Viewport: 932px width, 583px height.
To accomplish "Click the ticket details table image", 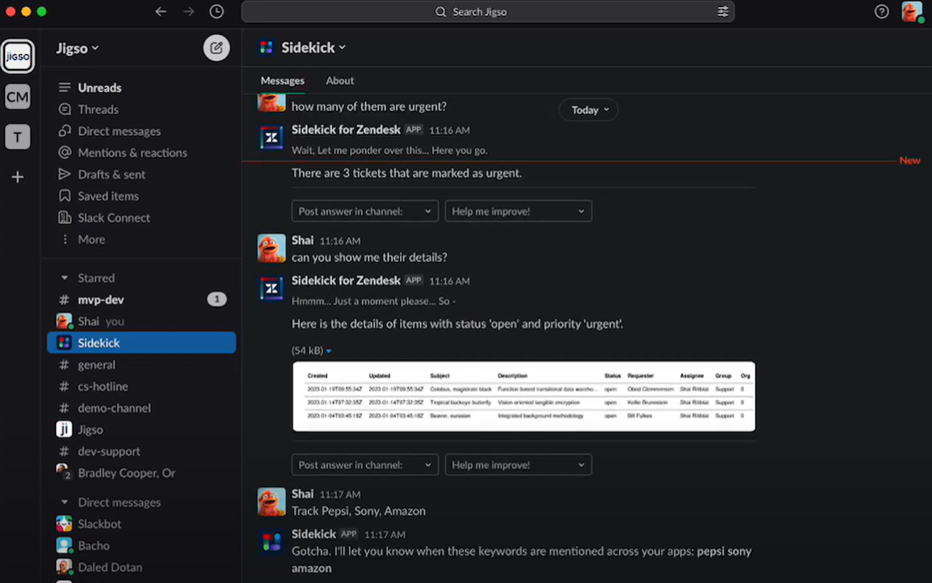I will pos(523,395).
